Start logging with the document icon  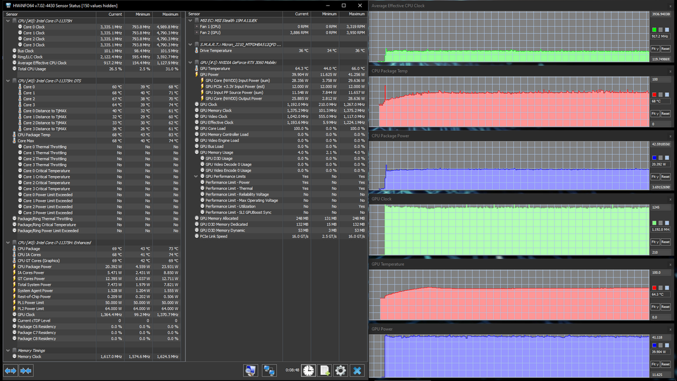coord(325,370)
